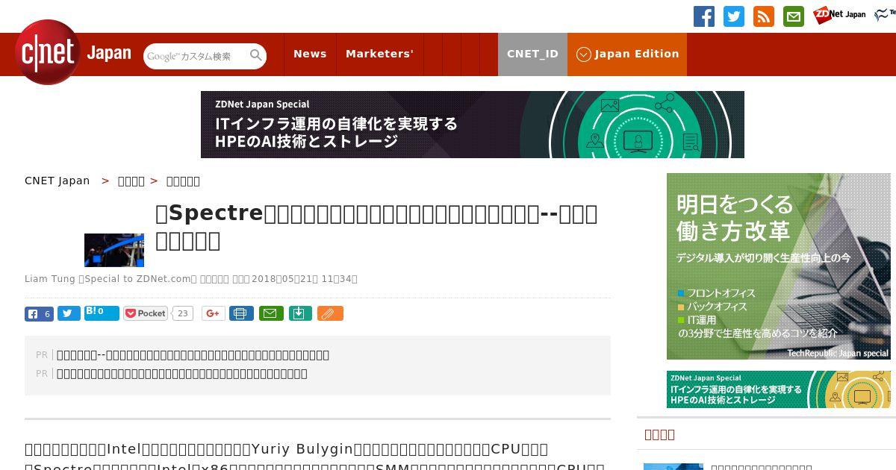896x470 pixels.
Task: Save article to Pocket
Action: [146, 313]
